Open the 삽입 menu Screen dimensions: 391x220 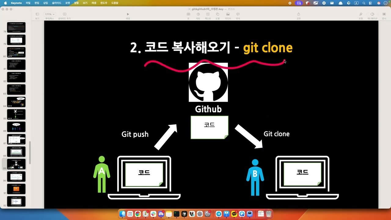(46, 3)
